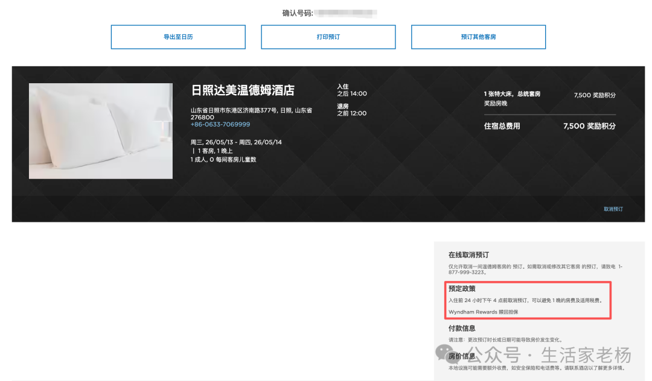652x381 pixels.
Task: Select check-out time 之前 12:00
Action: click(352, 113)
